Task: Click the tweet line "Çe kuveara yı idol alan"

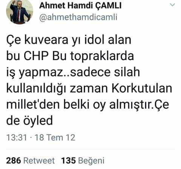Action: (69, 40)
